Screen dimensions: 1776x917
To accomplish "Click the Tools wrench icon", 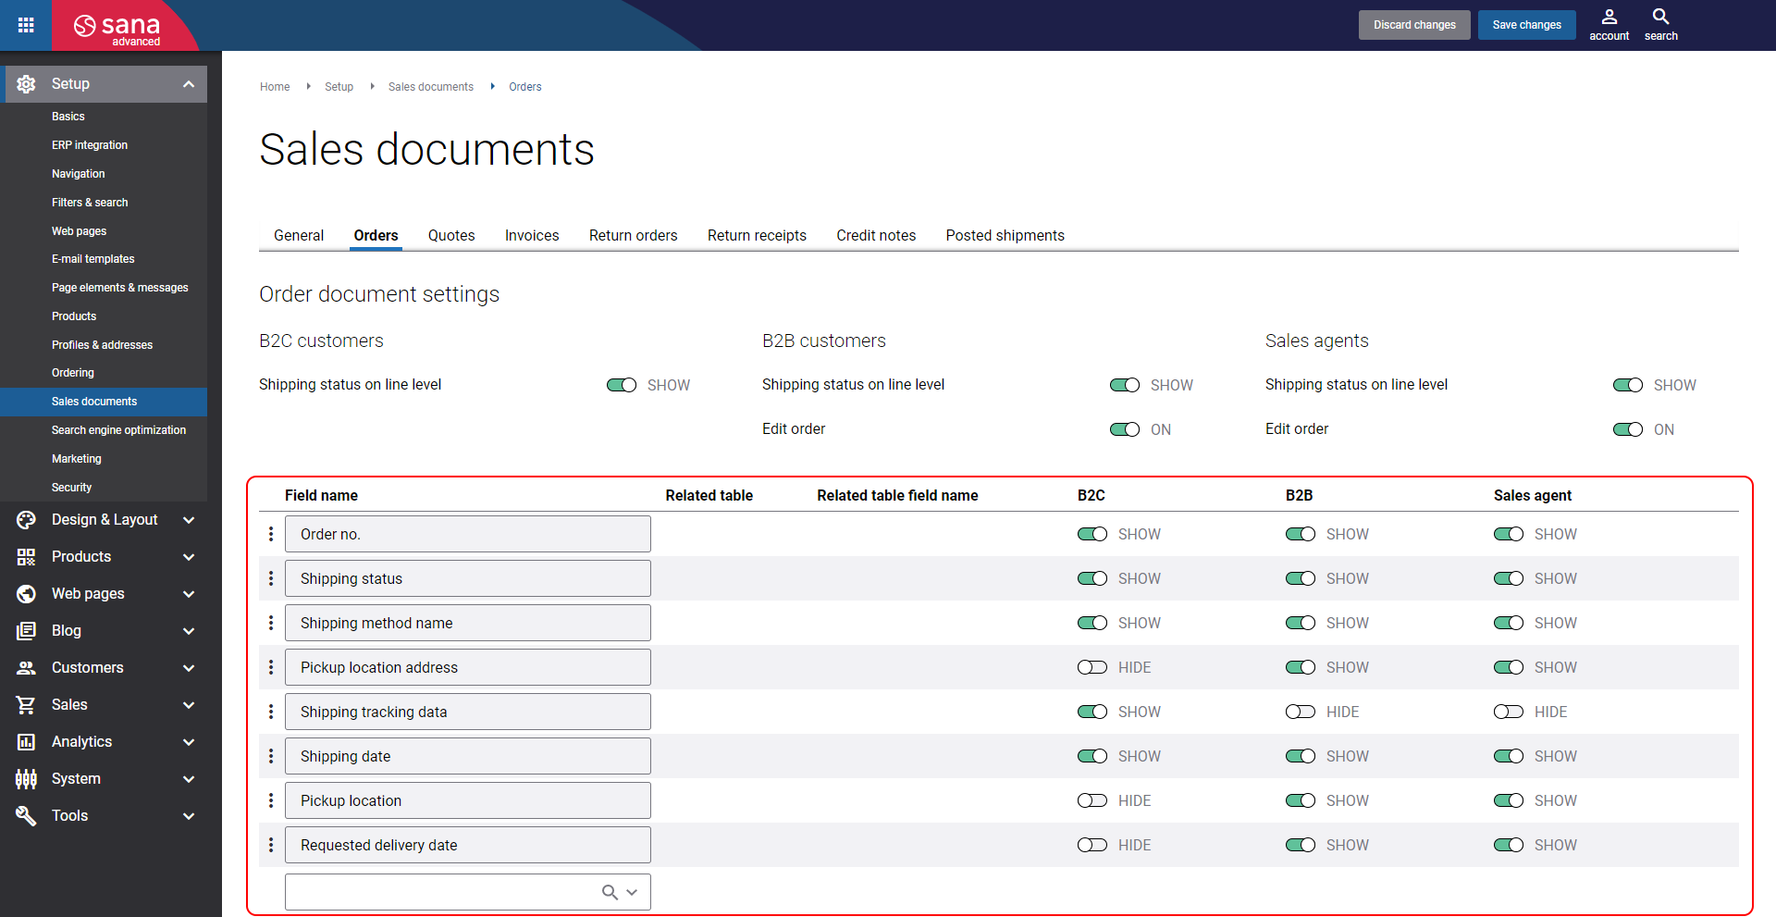I will point(26,816).
